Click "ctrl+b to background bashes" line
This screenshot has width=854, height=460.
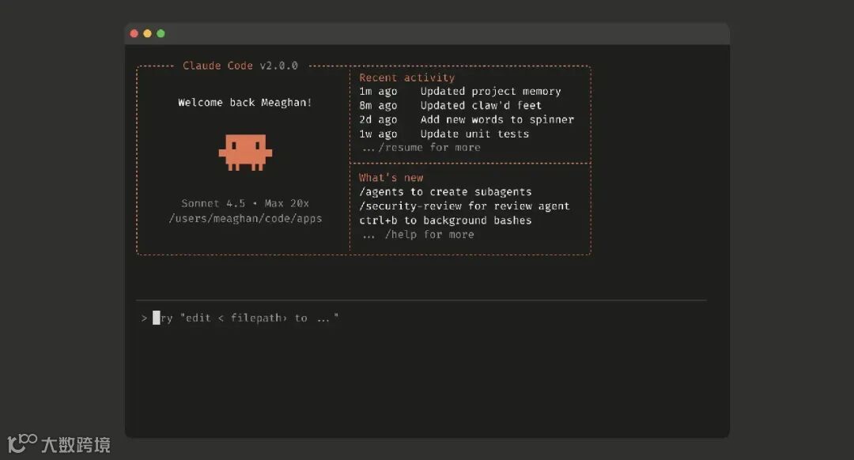(x=445, y=221)
